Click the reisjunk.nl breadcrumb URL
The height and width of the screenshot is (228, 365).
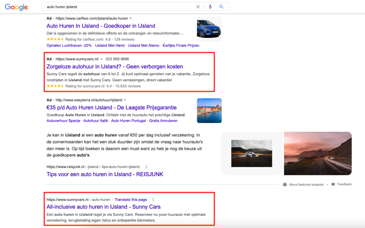[x=93, y=167]
